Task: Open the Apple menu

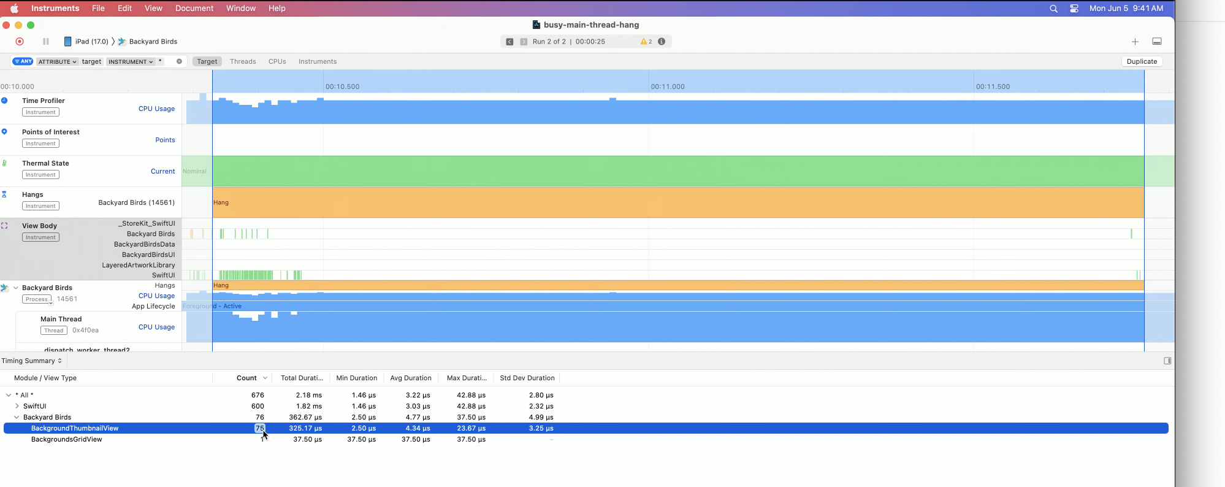Action: [14, 9]
